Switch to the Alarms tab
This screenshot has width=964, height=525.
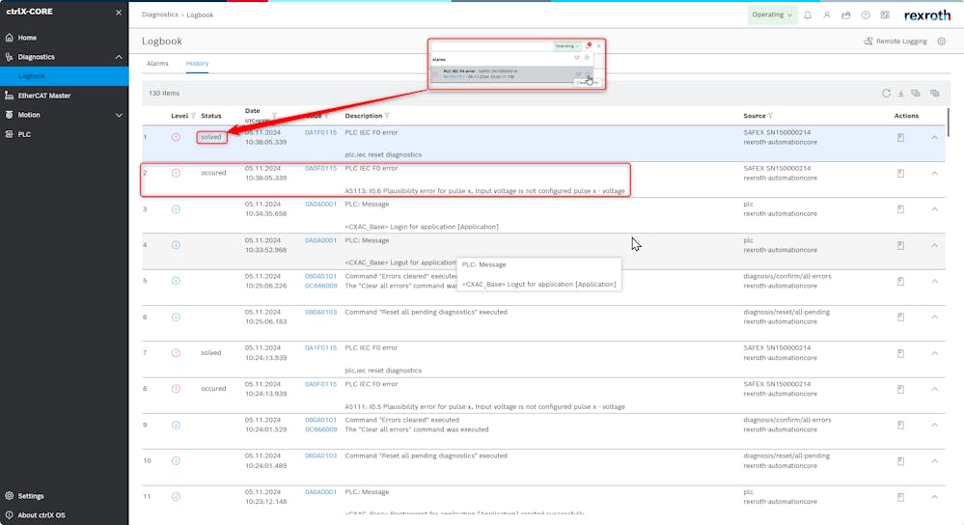pyautogui.click(x=157, y=64)
